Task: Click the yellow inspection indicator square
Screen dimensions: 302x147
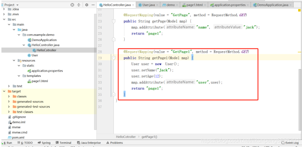Action: [x=299, y=10]
